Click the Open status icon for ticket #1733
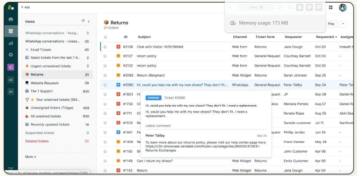Screen dimensions: 357x176 (118, 104)
